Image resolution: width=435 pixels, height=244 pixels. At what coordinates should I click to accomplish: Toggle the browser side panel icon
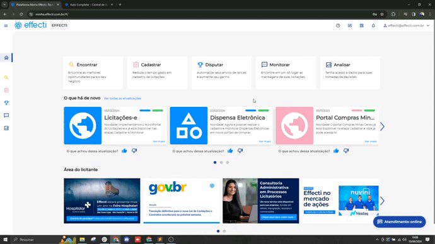(414, 14)
